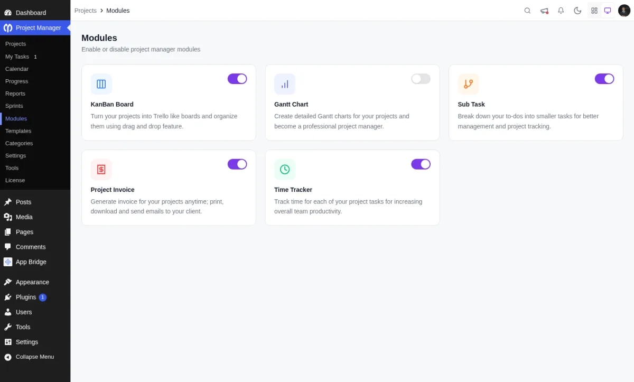Click the My Tasks count badge
The height and width of the screenshot is (382, 634).
coord(35,57)
